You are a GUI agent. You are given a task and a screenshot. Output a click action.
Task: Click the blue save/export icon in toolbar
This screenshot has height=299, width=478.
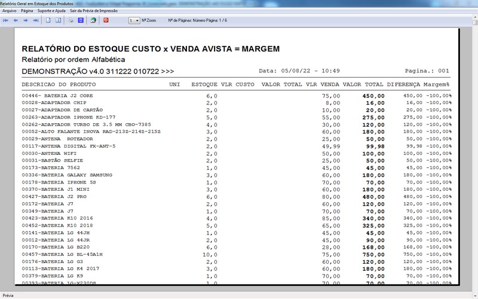pyautogui.click(x=81, y=20)
